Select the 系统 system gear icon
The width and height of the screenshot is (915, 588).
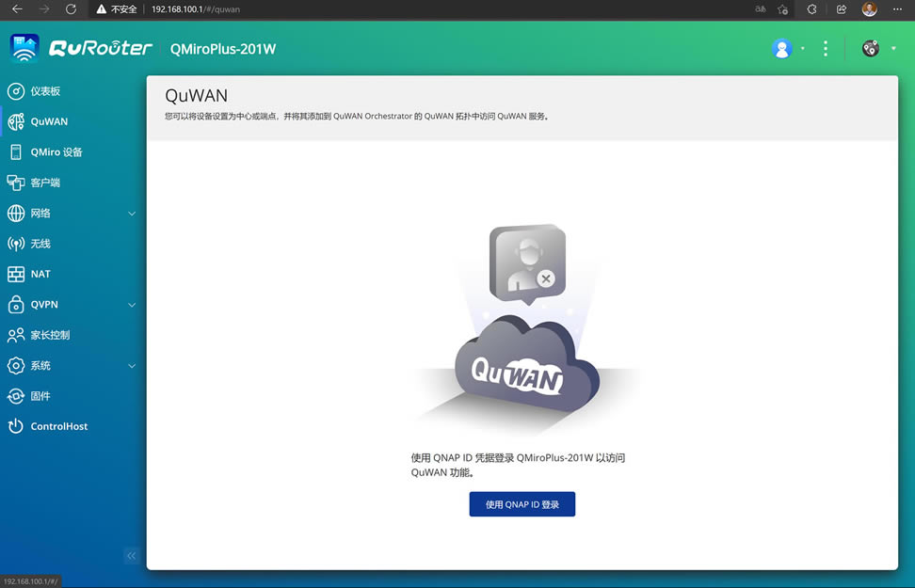(16, 366)
